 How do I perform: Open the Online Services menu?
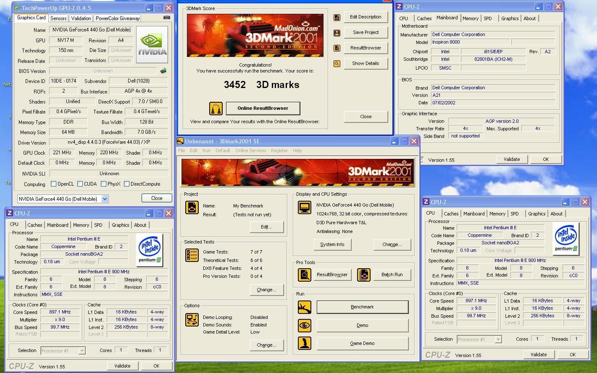[250, 150]
